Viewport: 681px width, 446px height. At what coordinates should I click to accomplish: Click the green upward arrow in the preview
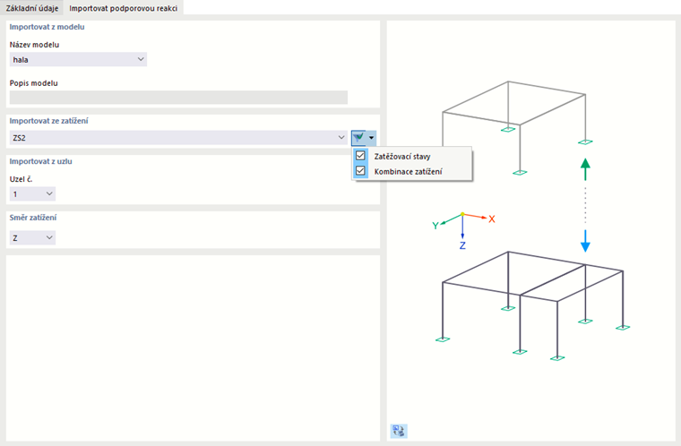pos(585,169)
